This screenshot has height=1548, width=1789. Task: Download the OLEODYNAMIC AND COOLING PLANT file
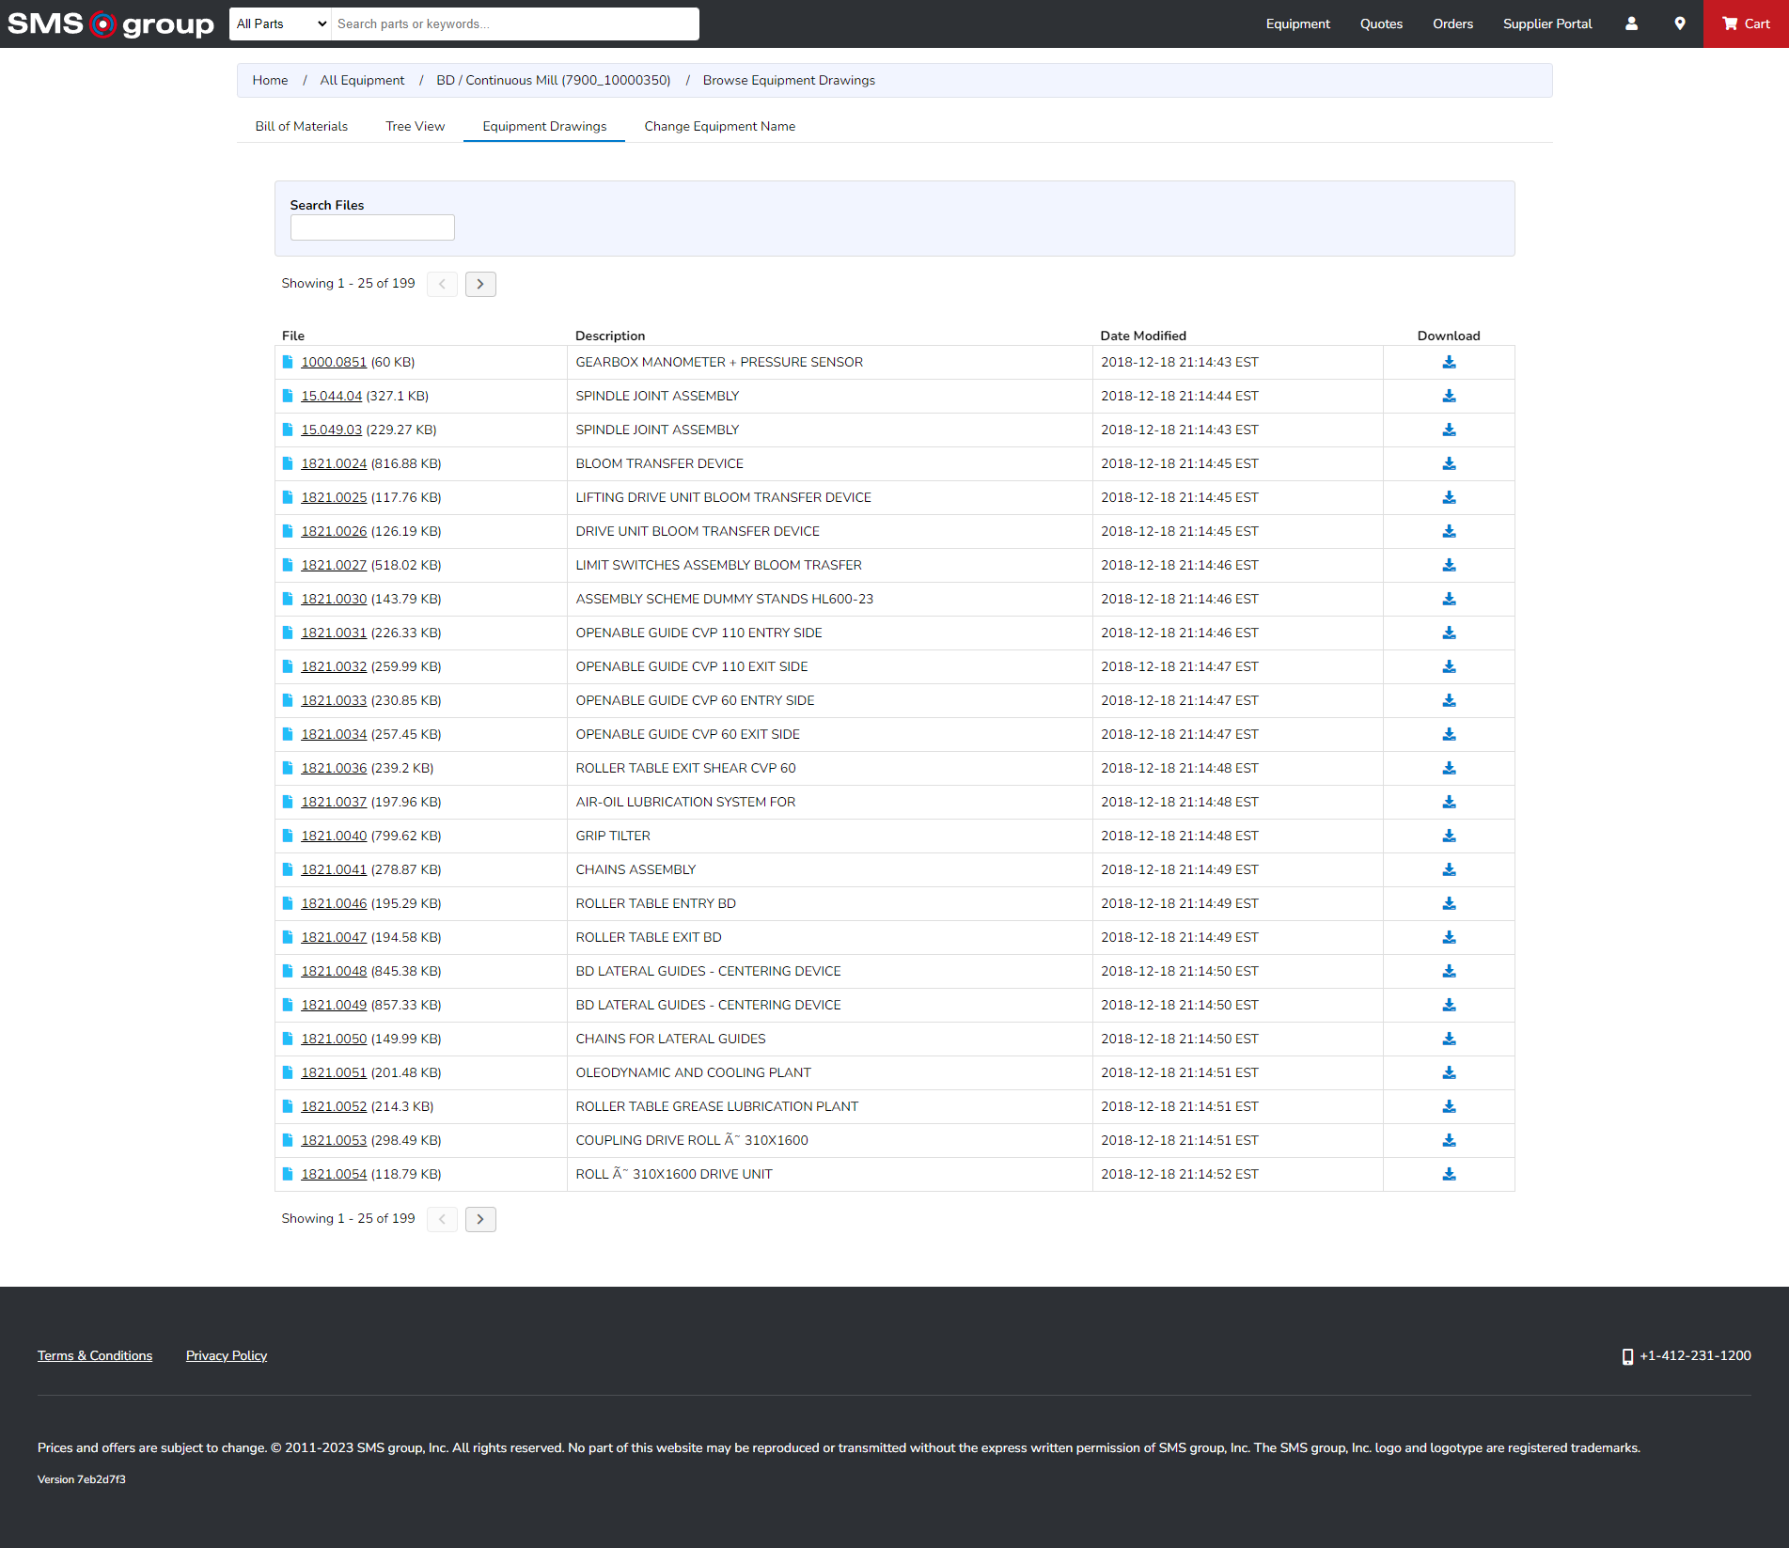tap(1449, 1073)
